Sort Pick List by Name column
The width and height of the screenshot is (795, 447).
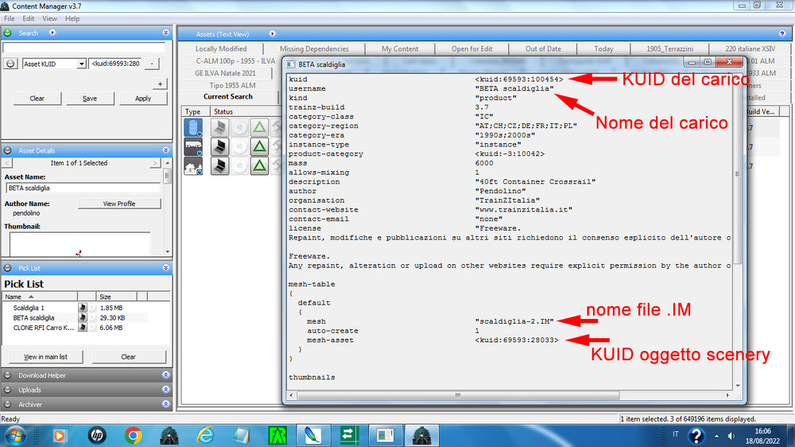(x=40, y=297)
